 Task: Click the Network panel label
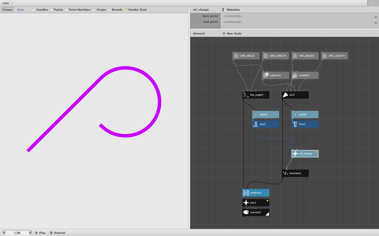click(x=199, y=34)
